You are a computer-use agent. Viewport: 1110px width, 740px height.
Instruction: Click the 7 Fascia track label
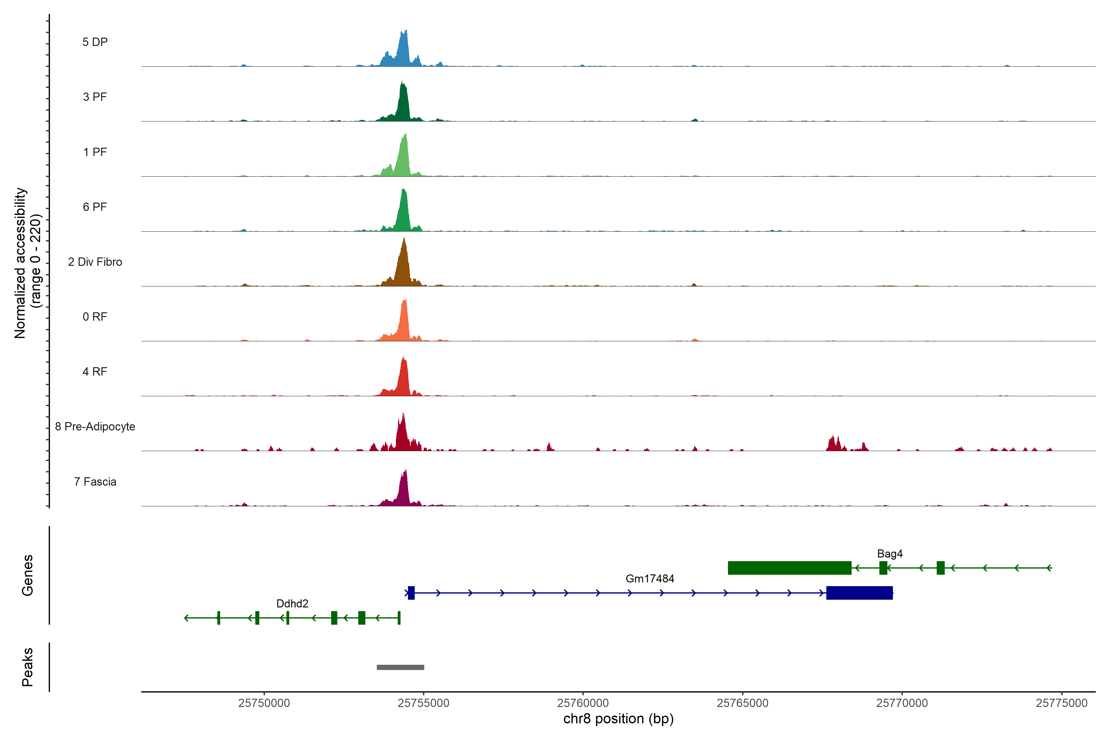(95, 482)
